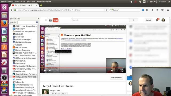Viewport: 171px width, 96px height.
Task: Click the Firefox URL address bar
Action: pos(61,10)
